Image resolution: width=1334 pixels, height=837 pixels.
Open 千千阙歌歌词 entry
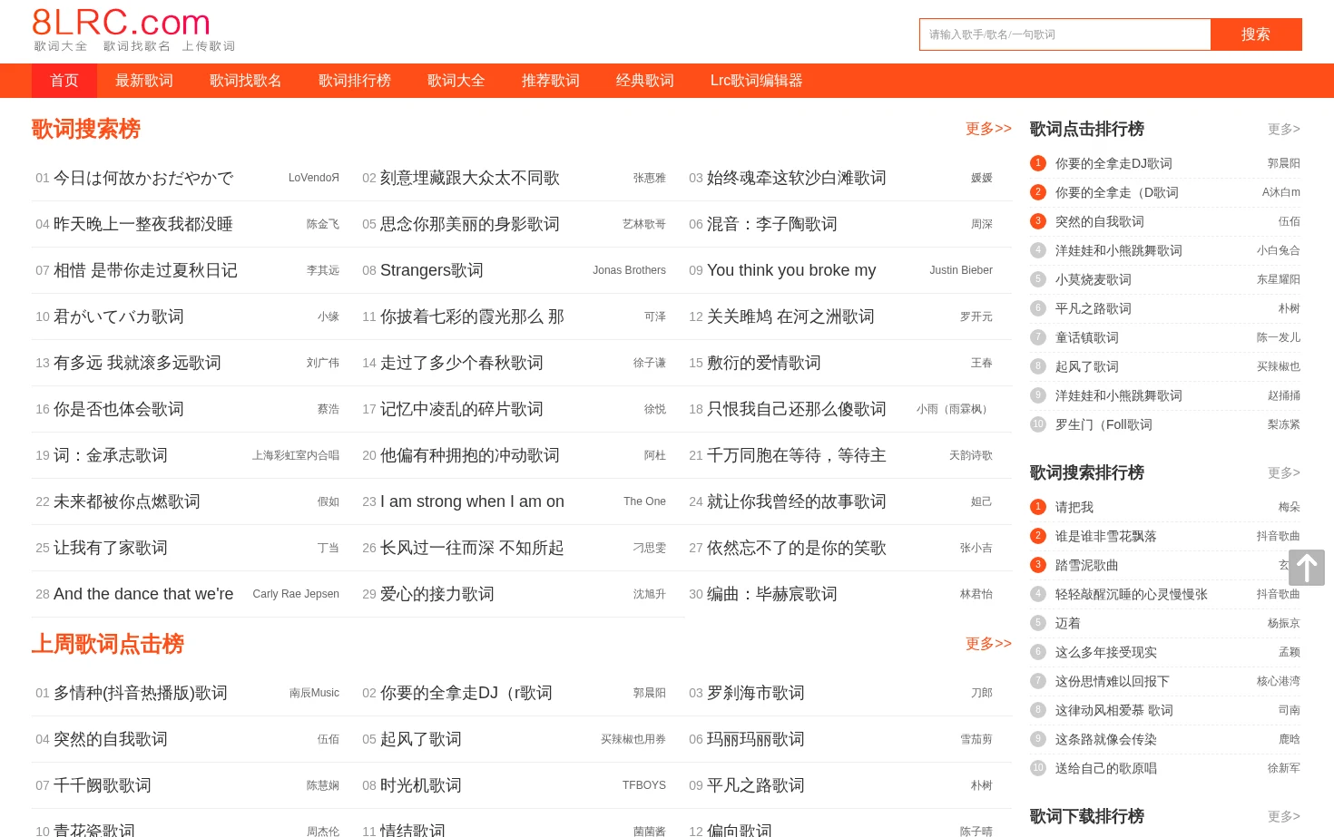click(x=103, y=785)
